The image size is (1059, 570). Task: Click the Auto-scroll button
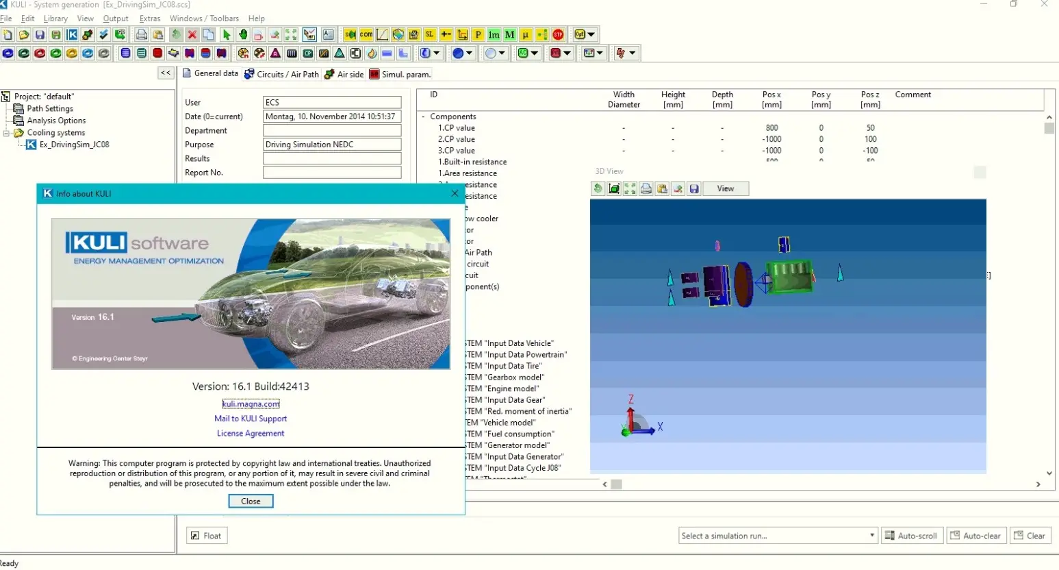912,536
